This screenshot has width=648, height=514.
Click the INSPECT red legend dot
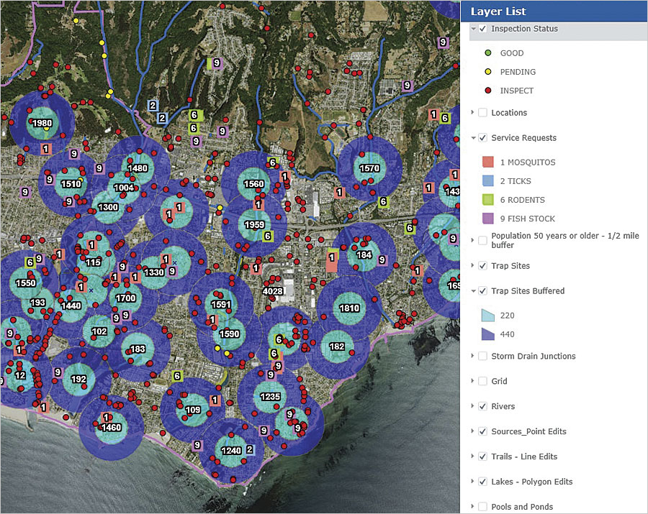(x=488, y=91)
